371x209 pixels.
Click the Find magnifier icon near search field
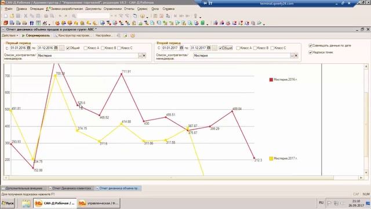click(x=74, y=16)
